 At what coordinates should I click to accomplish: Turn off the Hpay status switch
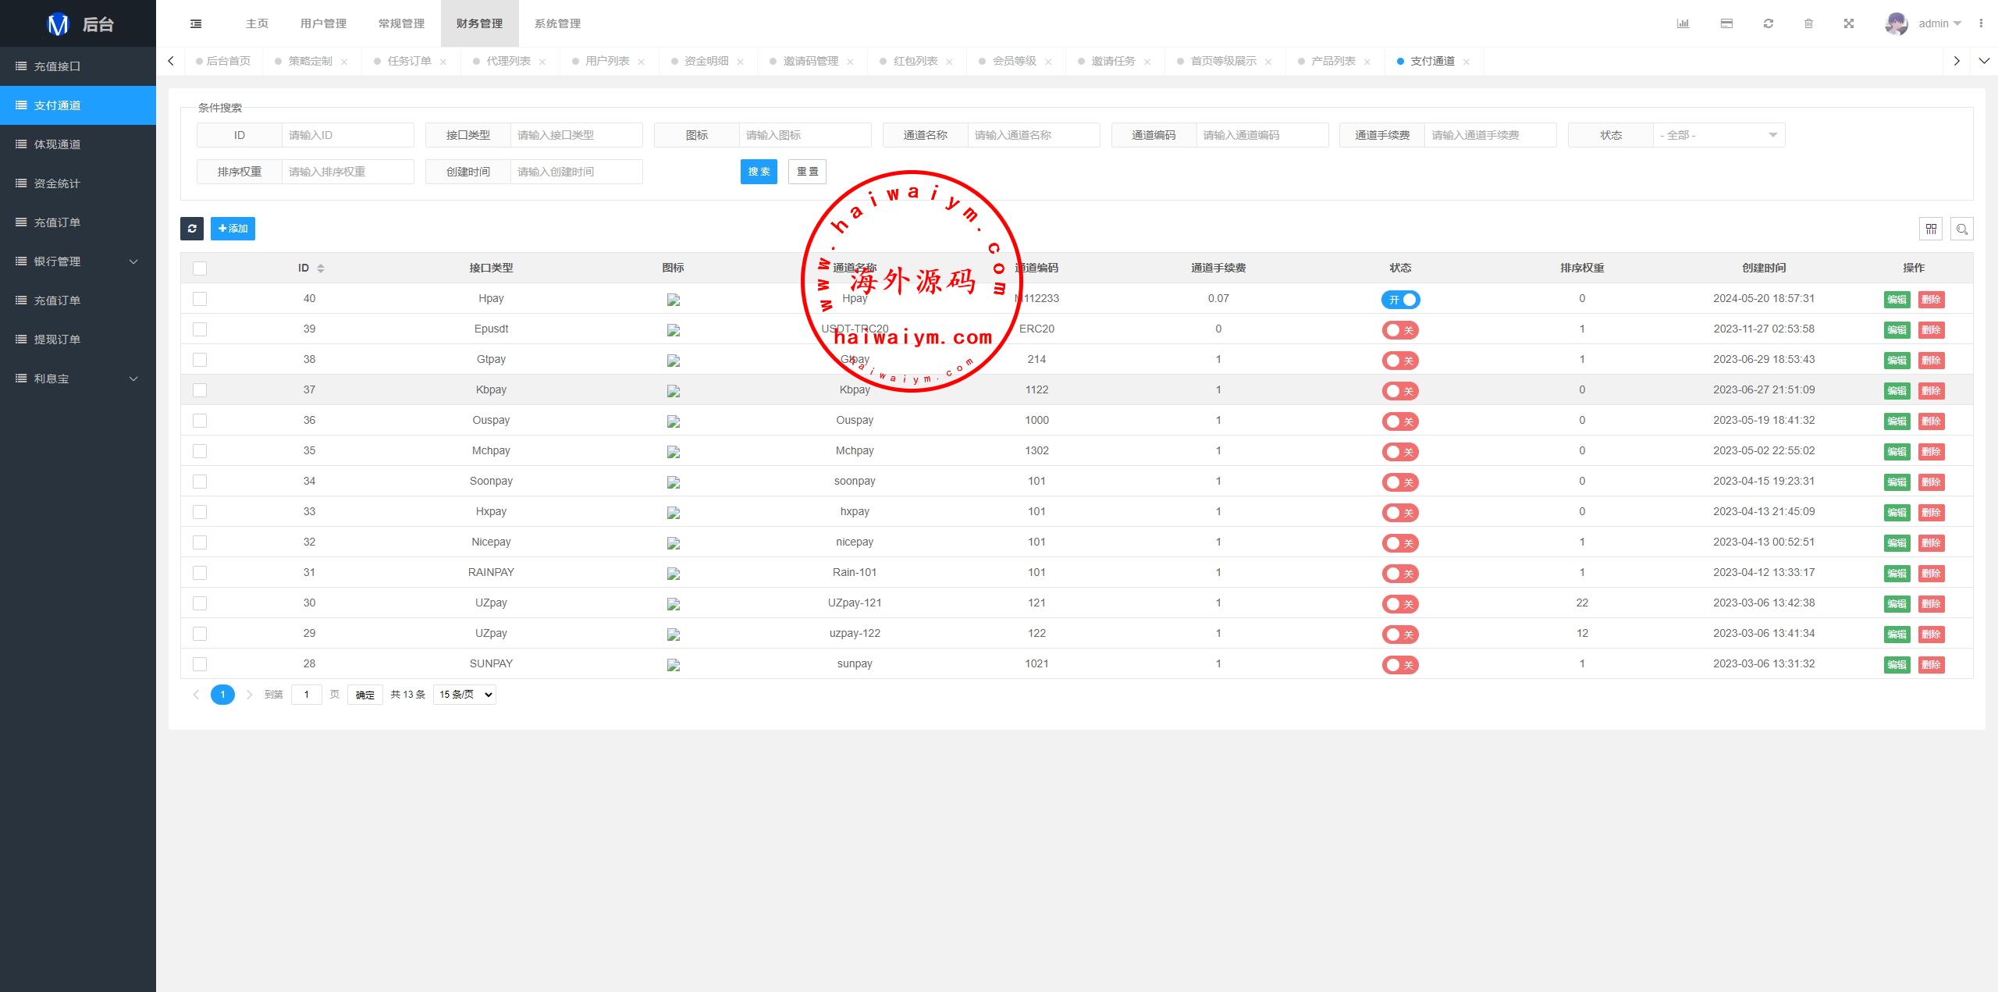click(x=1400, y=300)
